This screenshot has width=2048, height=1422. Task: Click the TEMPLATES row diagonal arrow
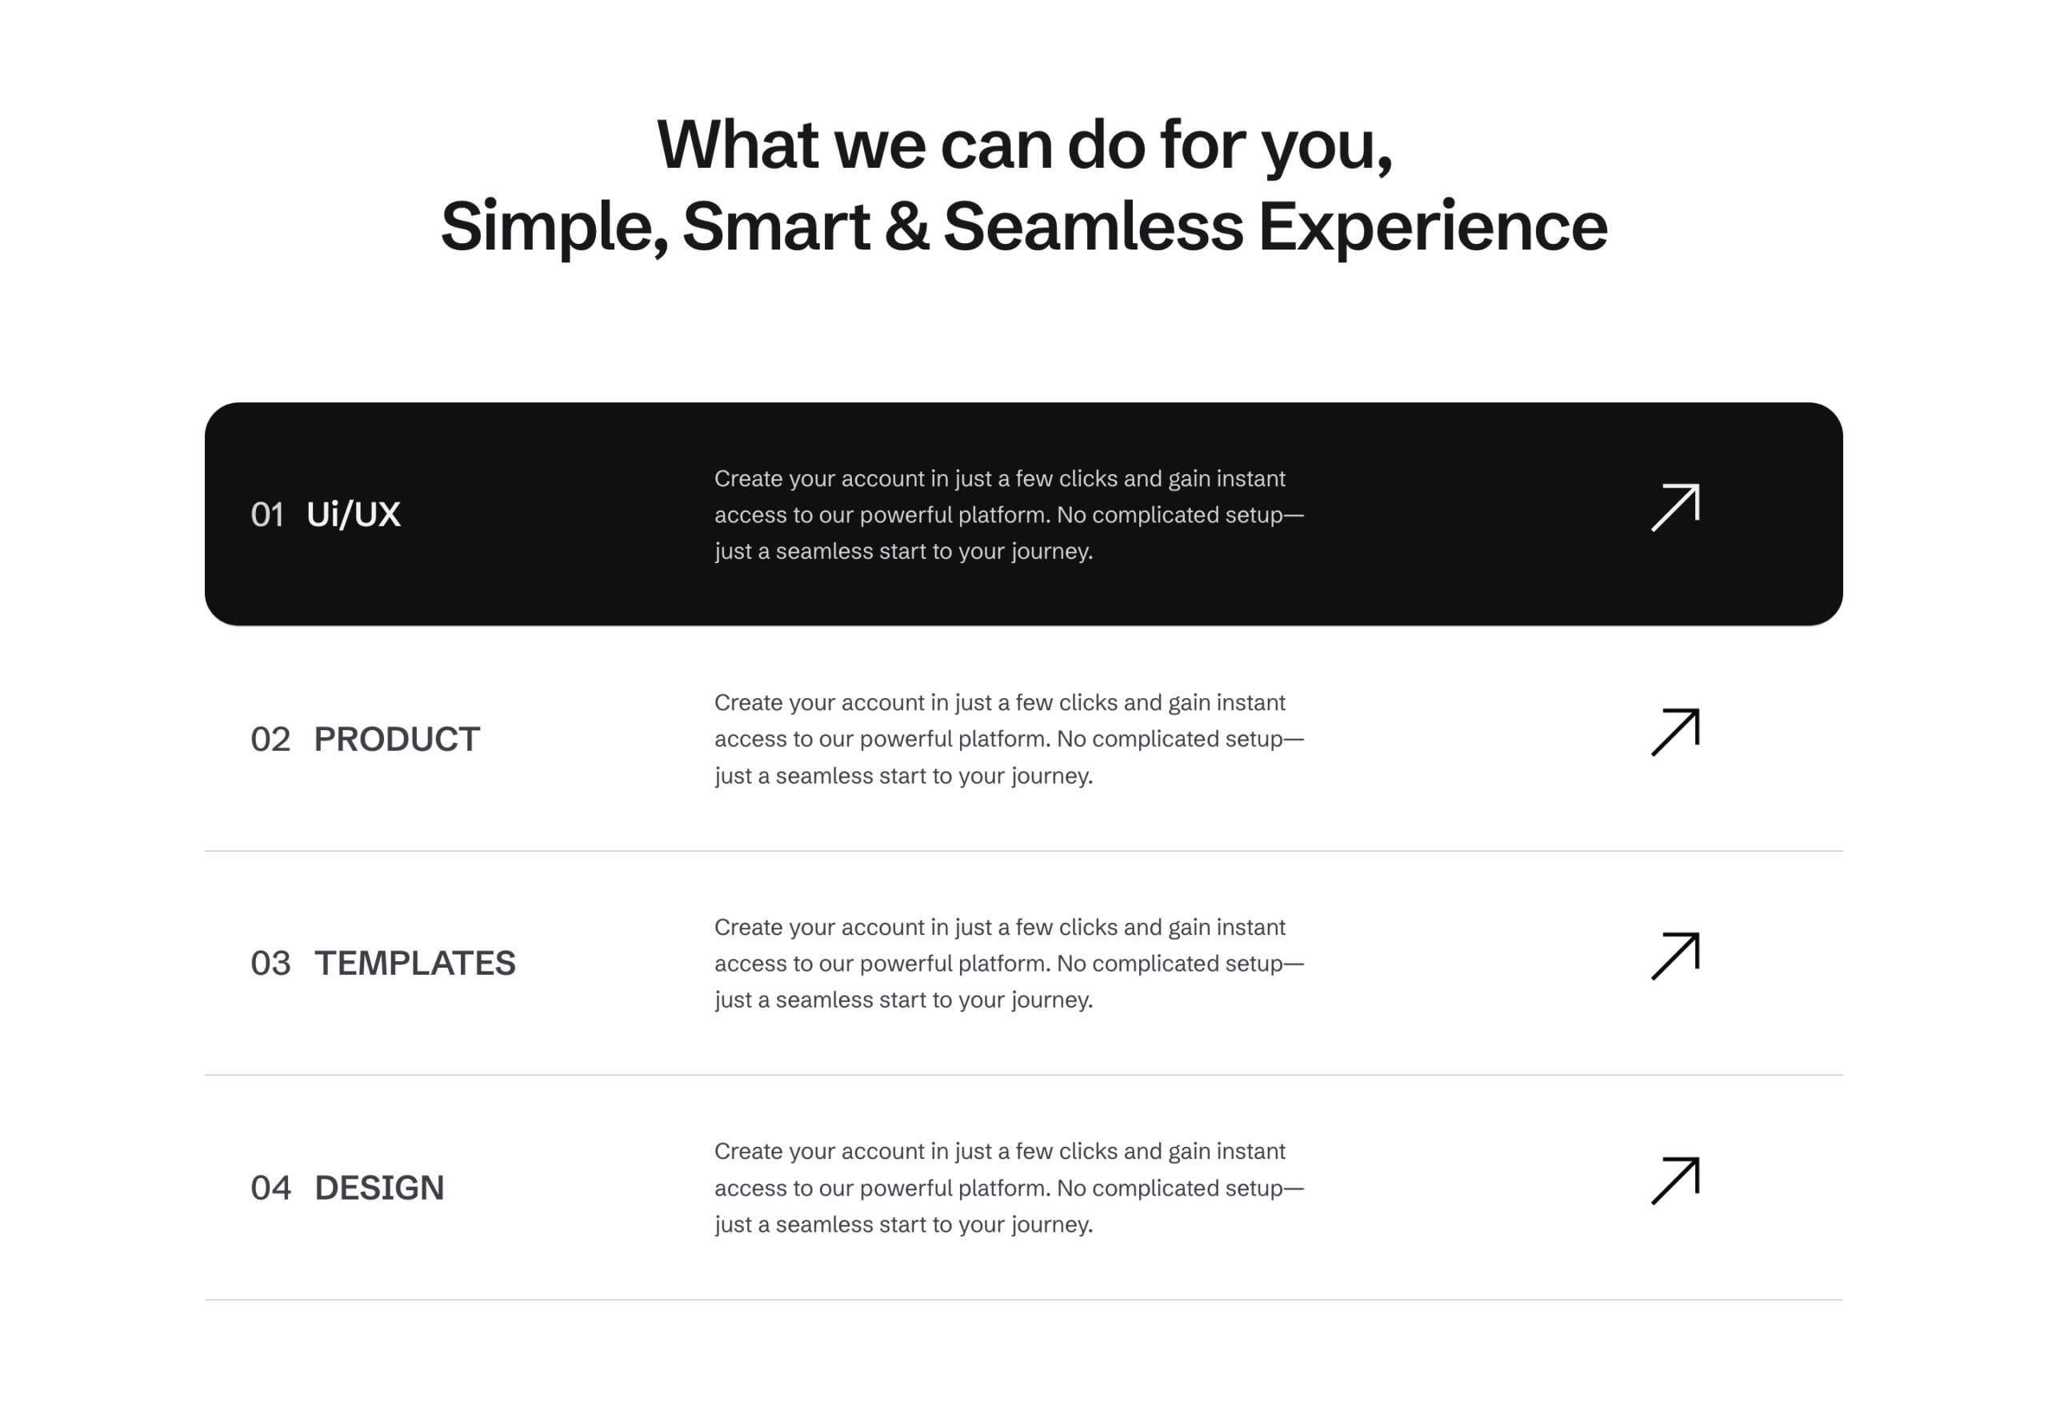coord(1674,956)
